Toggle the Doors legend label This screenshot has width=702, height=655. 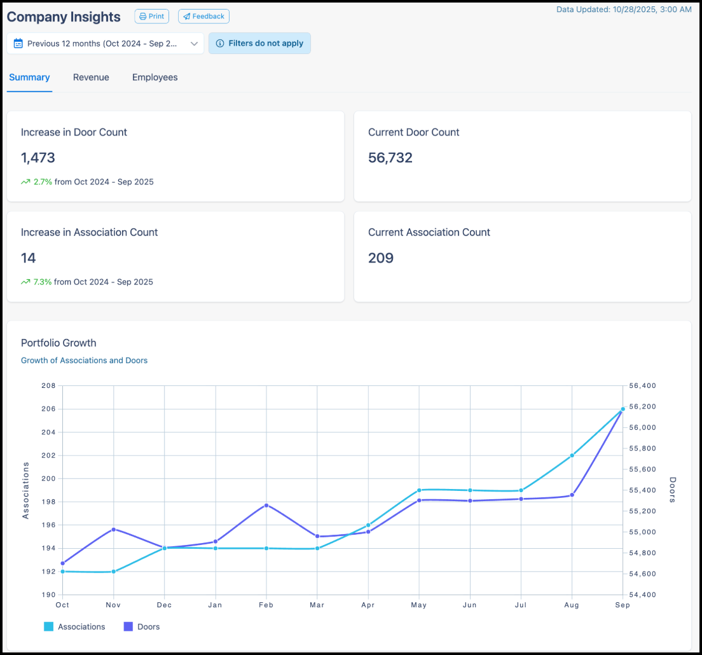tap(149, 627)
